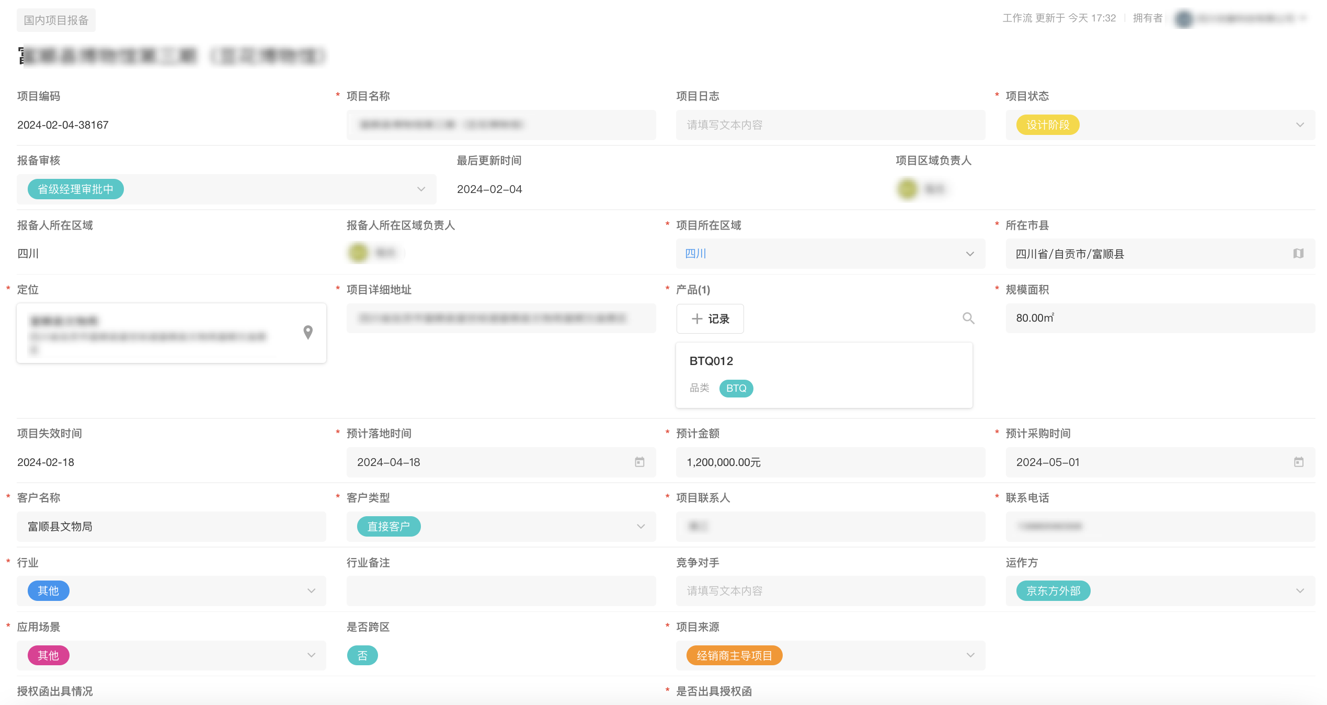
Task: Expand the 项目状态 dropdown
Action: coord(1300,125)
